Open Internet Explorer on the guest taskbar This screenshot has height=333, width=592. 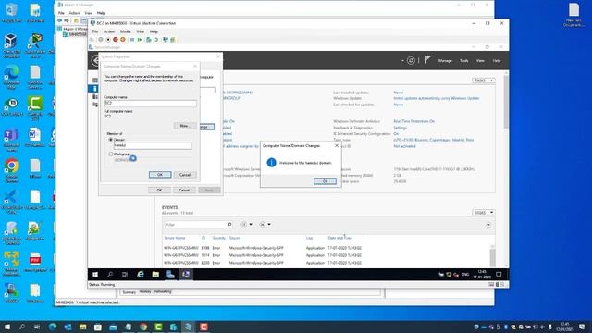(x=141, y=275)
